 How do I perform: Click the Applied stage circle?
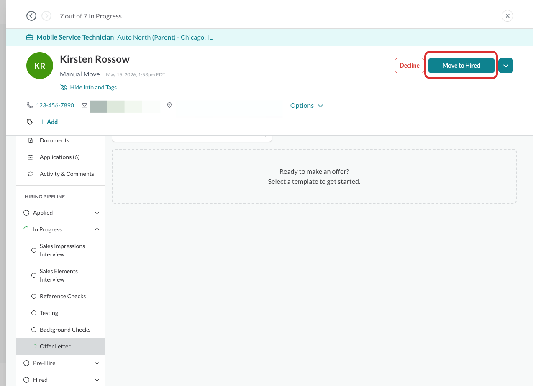26,213
